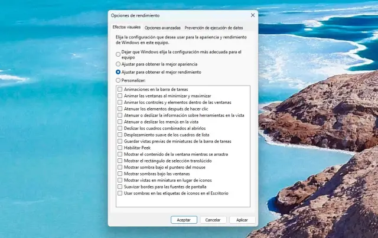Check 'Animar las ventanas al minimizar y maximizar'
The height and width of the screenshot is (238, 378).
pyautogui.click(x=120, y=96)
